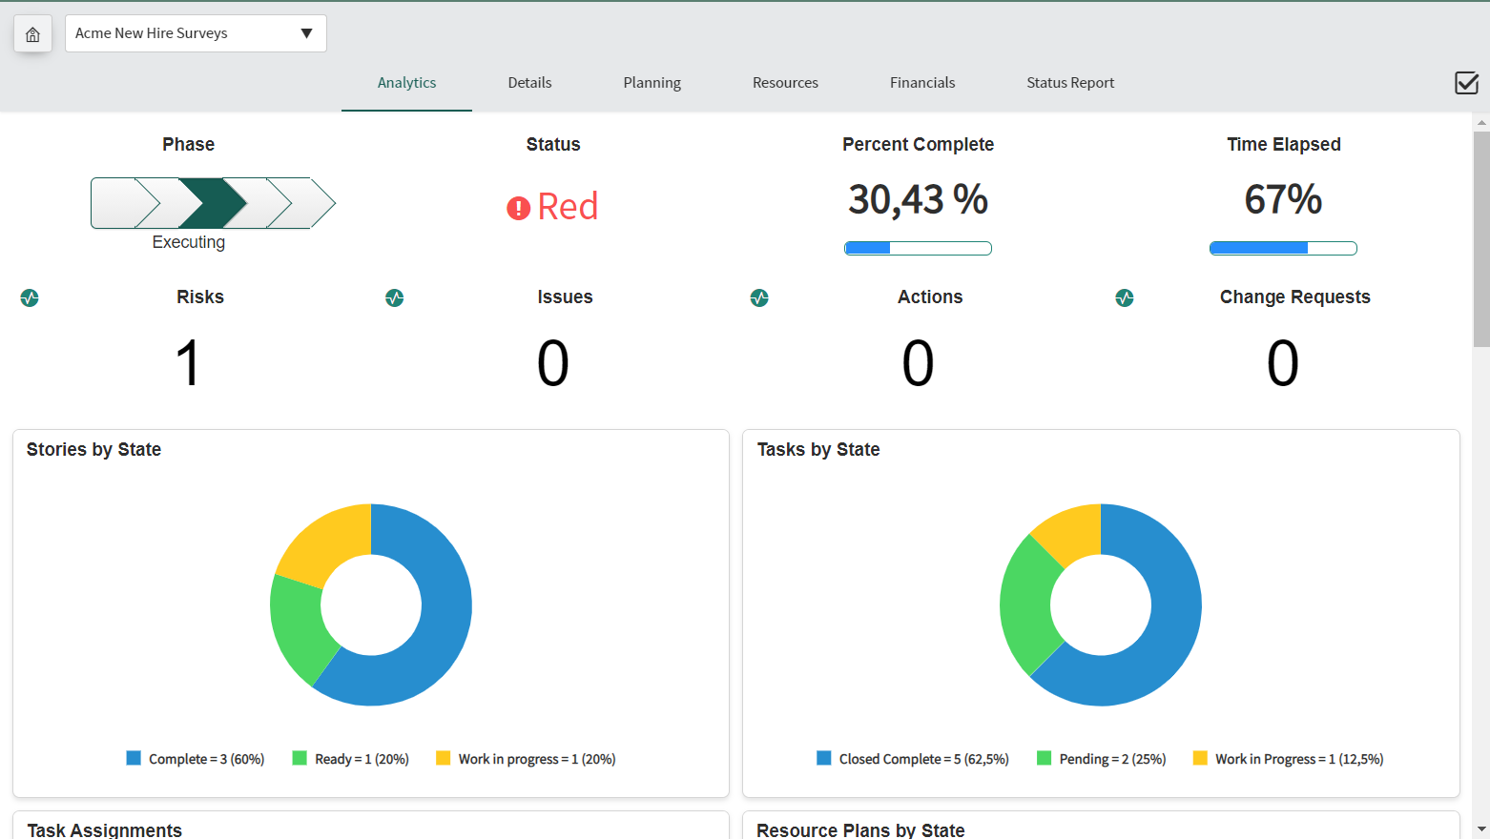
Task: Click the checkmark icon at top right
Action: 1466,83
